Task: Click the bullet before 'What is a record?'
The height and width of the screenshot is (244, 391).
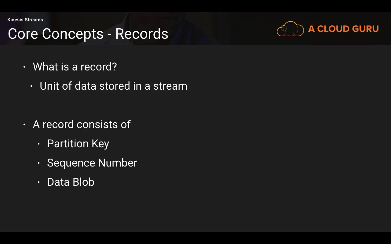Action: [x=24, y=67]
